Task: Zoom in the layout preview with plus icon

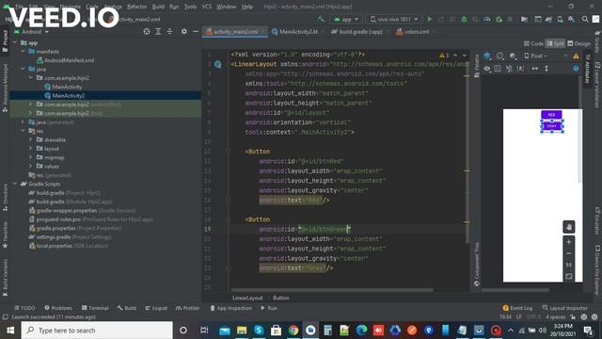Action: tap(568, 242)
